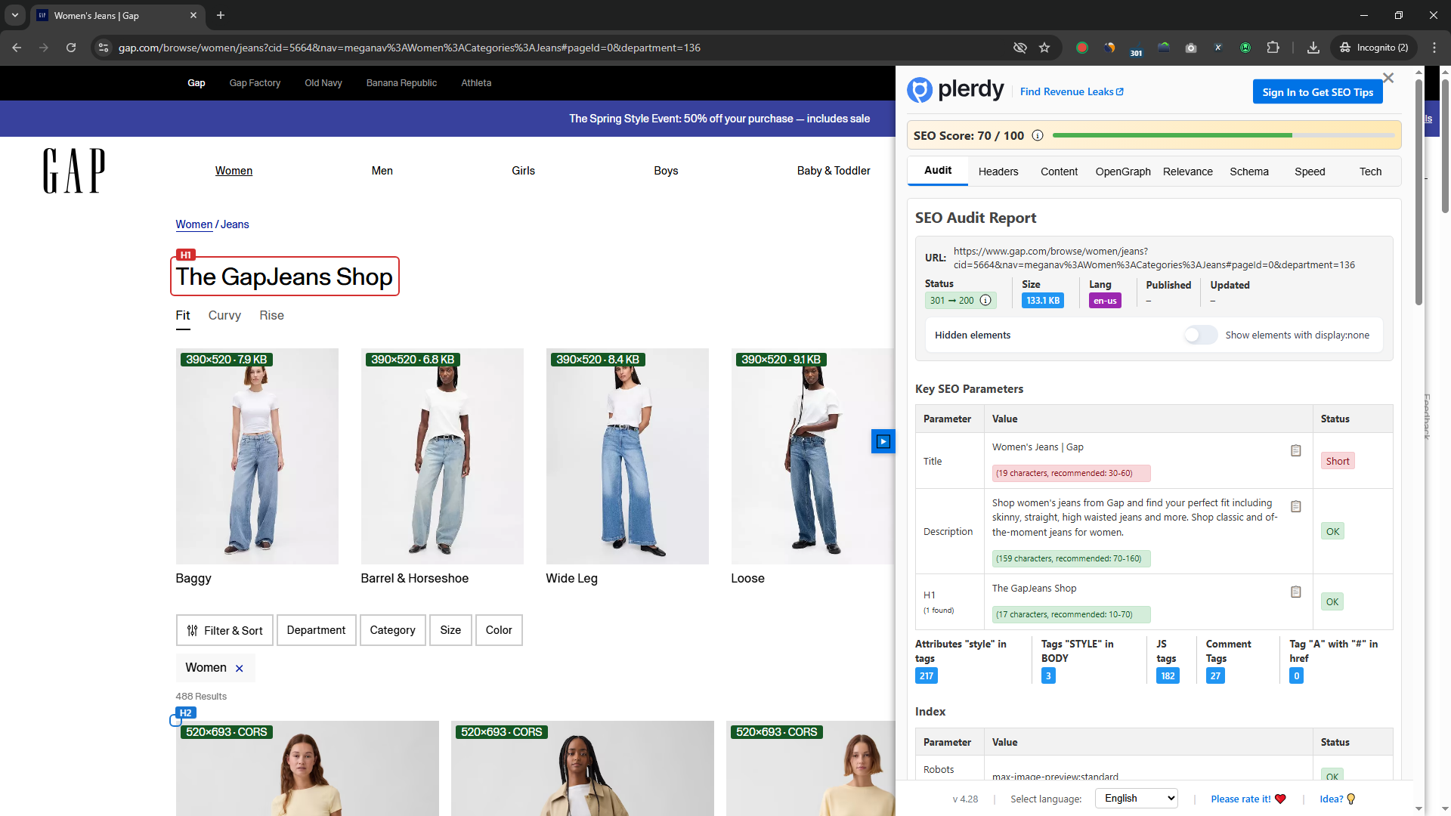Click the SEO Score info icon
Image resolution: width=1451 pixels, height=816 pixels.
click(1038, 135)
